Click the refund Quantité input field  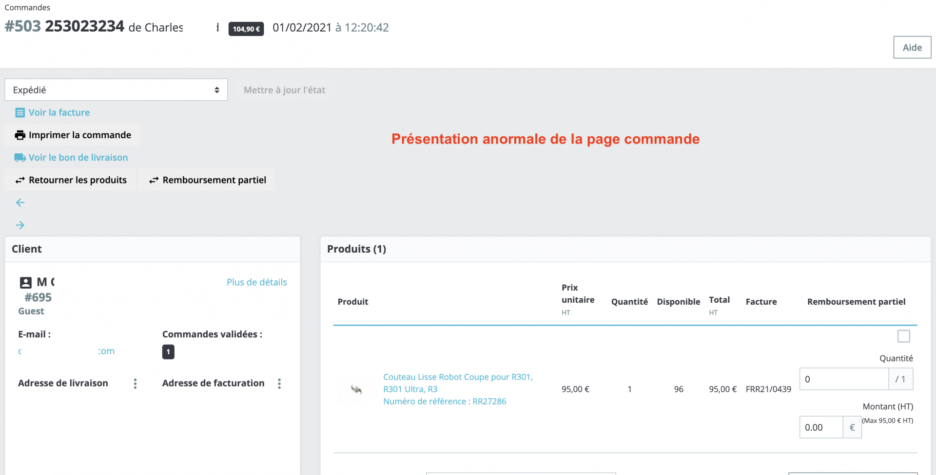click(844, 379)
